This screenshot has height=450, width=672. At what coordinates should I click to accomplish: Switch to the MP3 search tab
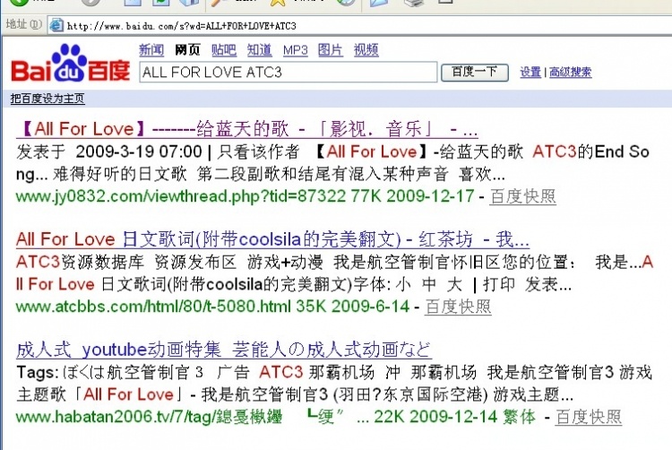tap(296, 50)
